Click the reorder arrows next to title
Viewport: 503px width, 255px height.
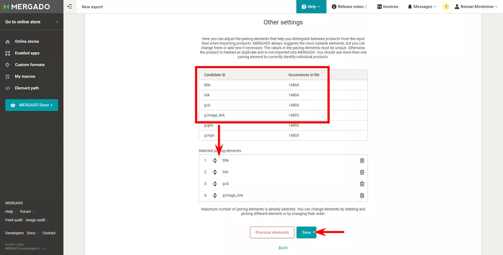[x=215, y=161]
